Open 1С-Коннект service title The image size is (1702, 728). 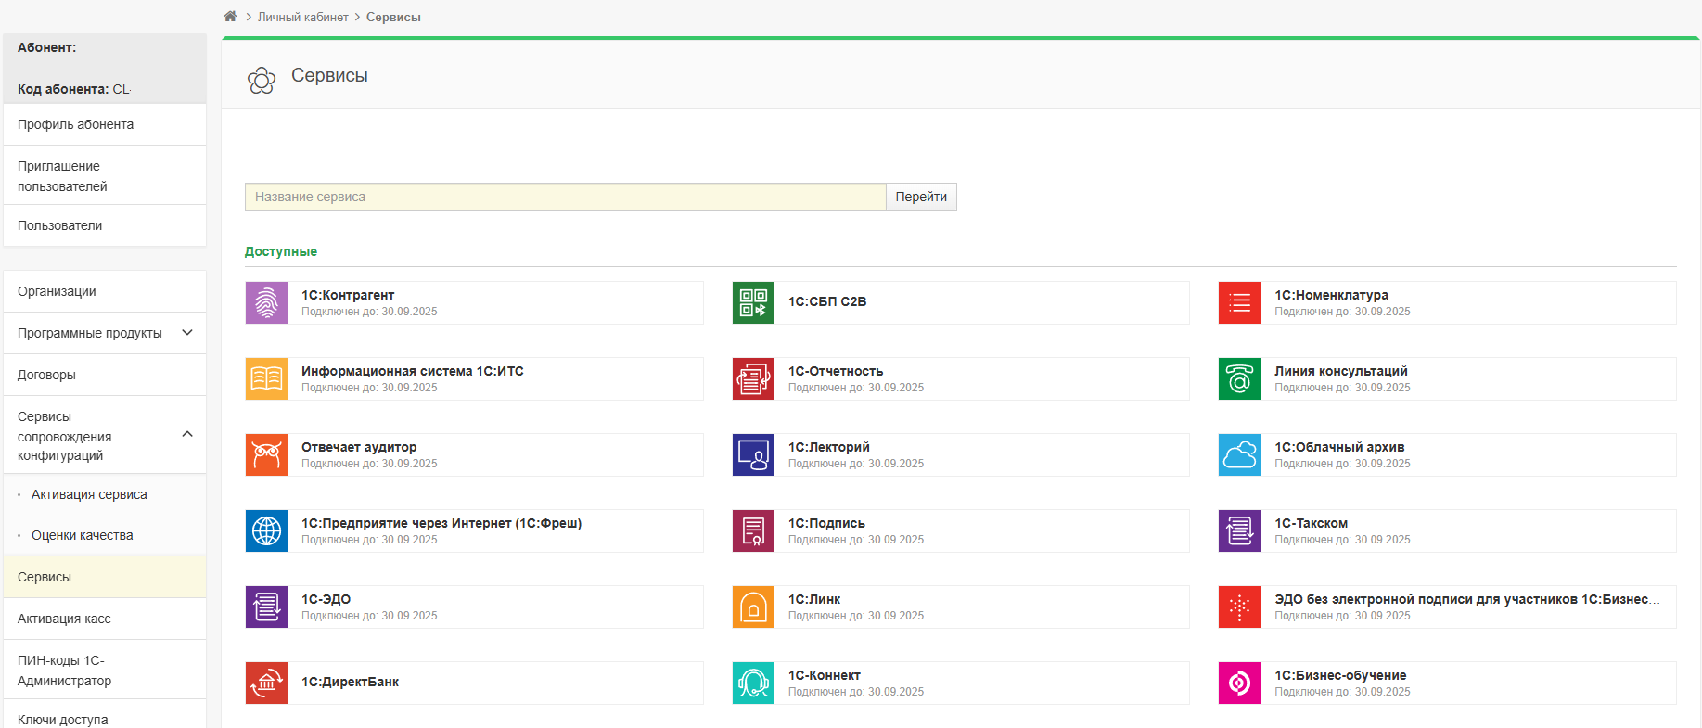pyautogui.click(x=825, y=675)
